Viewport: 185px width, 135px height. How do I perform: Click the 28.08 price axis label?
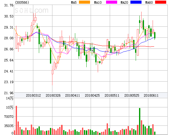tap(9, 38)
